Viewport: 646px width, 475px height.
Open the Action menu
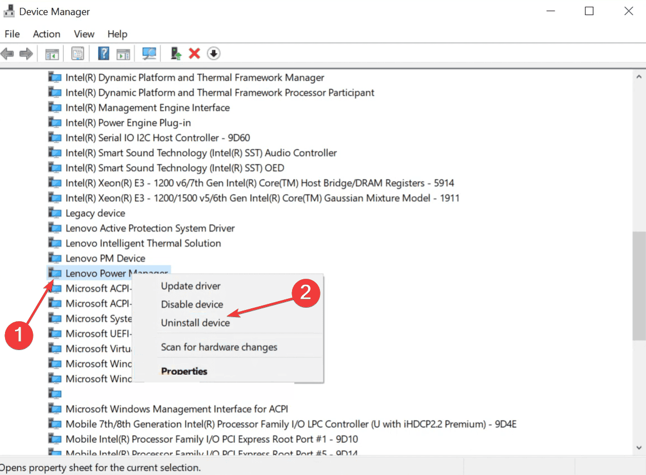click(x=47, y=34)
